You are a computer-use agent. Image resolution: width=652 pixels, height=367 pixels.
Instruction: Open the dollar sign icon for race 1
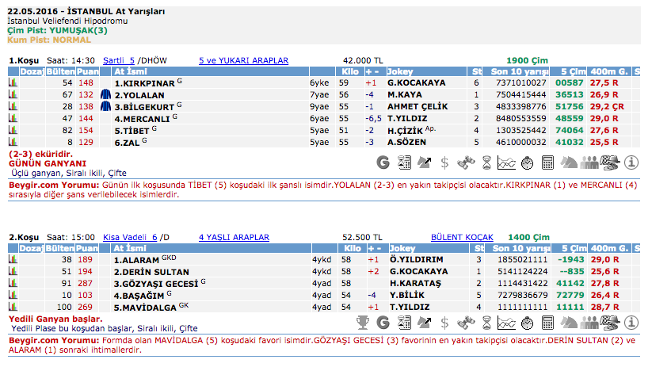click(444, 163)
